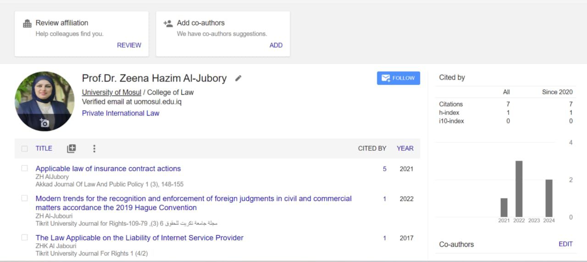Open the University of Mosul link

point(111,93)
